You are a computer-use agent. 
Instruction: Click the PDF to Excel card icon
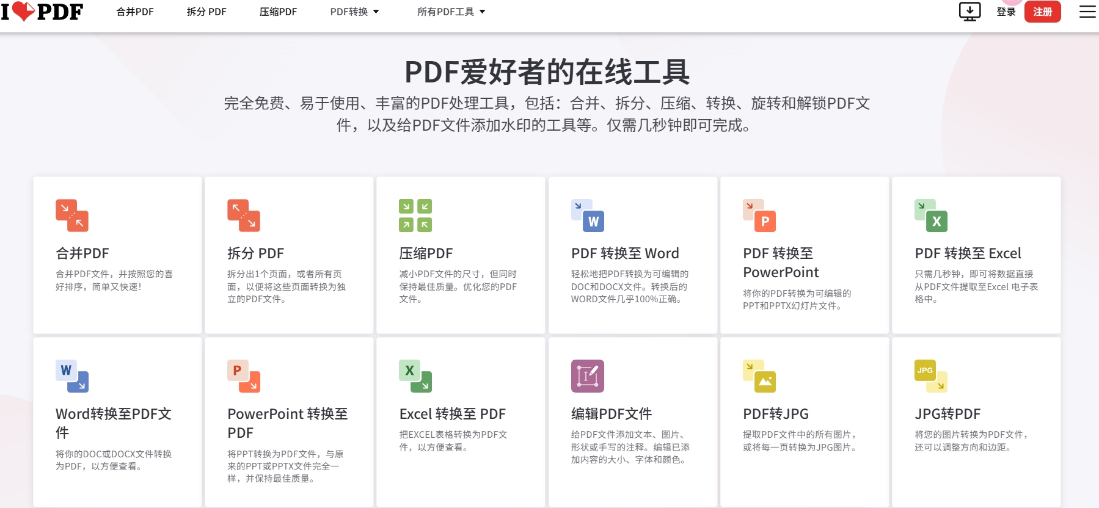931,216
